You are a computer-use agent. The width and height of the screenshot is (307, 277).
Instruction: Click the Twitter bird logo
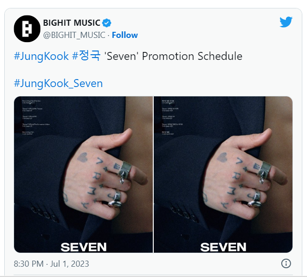[x=286, y=22]
